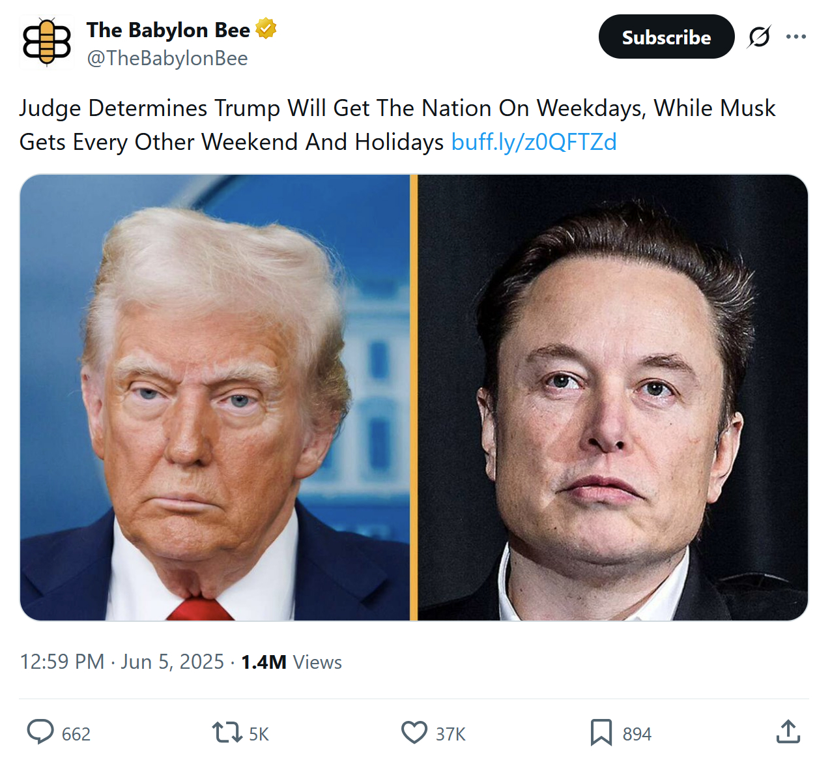
Task: Click the Subscribe button
Action: click(666, 37)
